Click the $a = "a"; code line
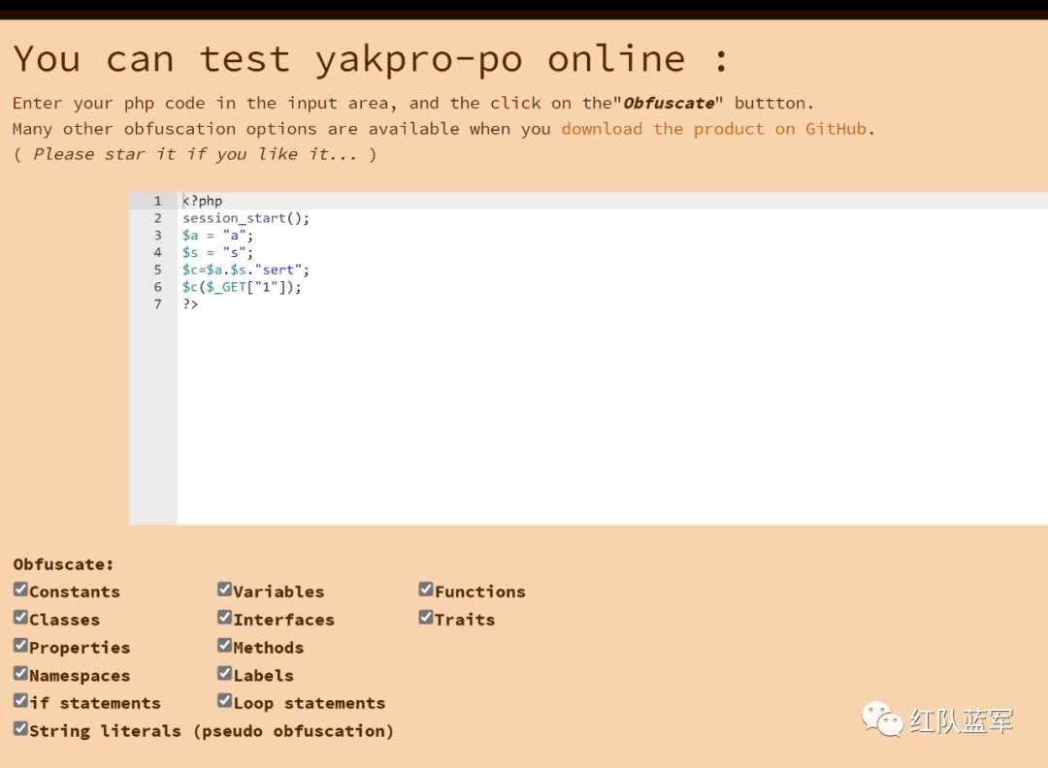Image resolution: width=1048 pixels, height=768 pixels. coord(218,236)
